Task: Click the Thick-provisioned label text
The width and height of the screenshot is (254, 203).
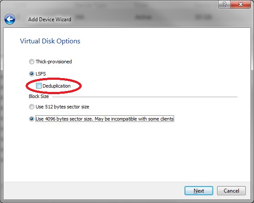Action: click(x=54, y=62)
